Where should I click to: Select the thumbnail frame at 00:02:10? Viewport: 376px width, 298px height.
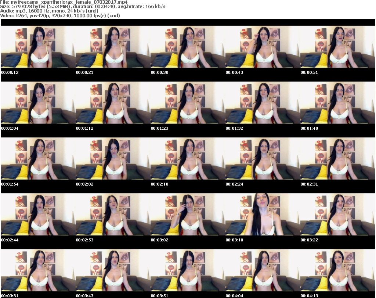click(x=188, y=159)
